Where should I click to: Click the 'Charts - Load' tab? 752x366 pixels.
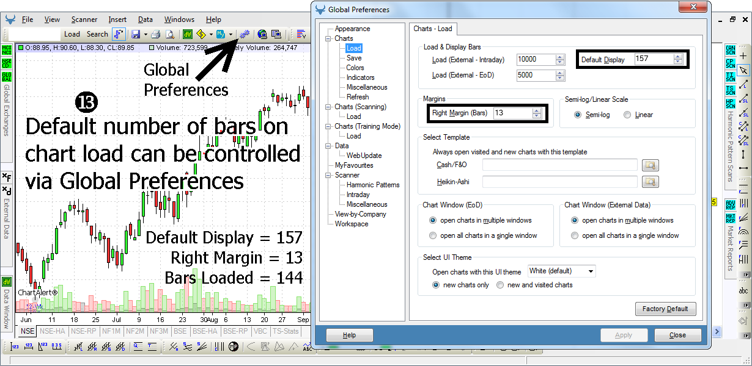pyautogui.click(x=432, y=29)
